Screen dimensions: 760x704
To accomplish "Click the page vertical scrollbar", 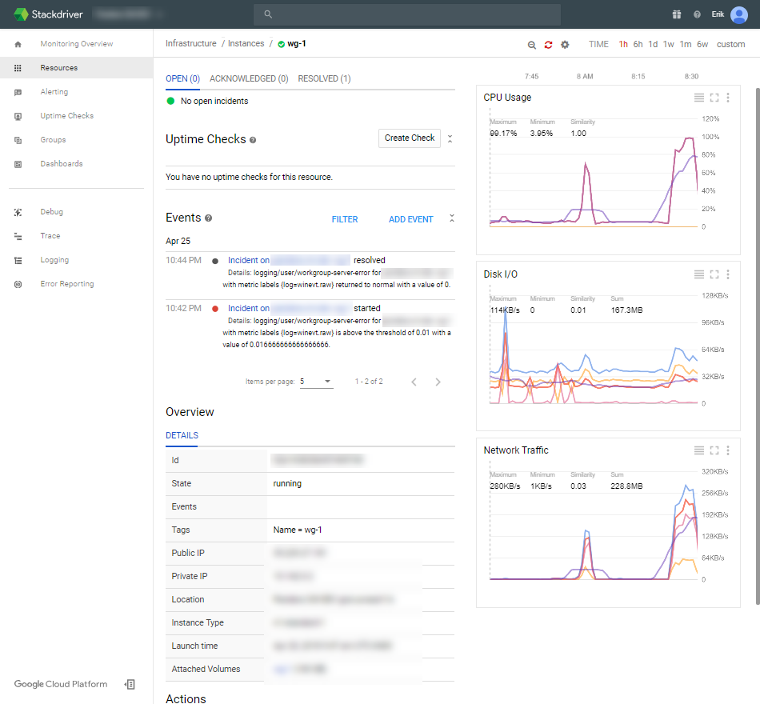I will (757, 346).
